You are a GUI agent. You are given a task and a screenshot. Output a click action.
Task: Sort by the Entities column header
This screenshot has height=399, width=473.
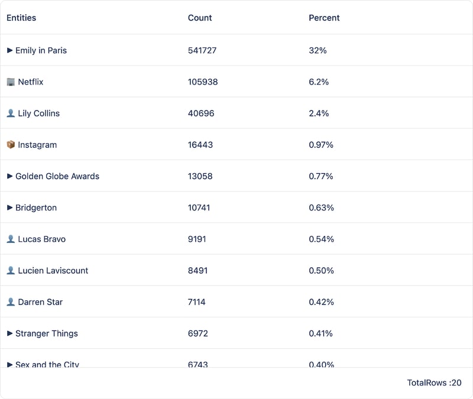21,18
